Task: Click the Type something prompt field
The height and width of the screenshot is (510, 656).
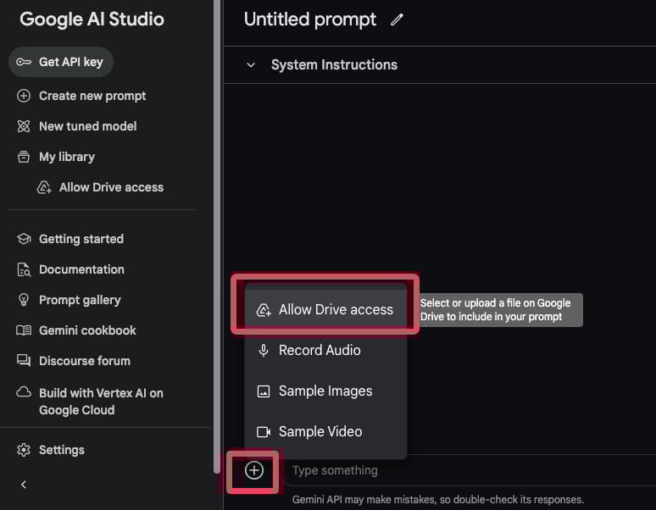Action: click(458, 470)
